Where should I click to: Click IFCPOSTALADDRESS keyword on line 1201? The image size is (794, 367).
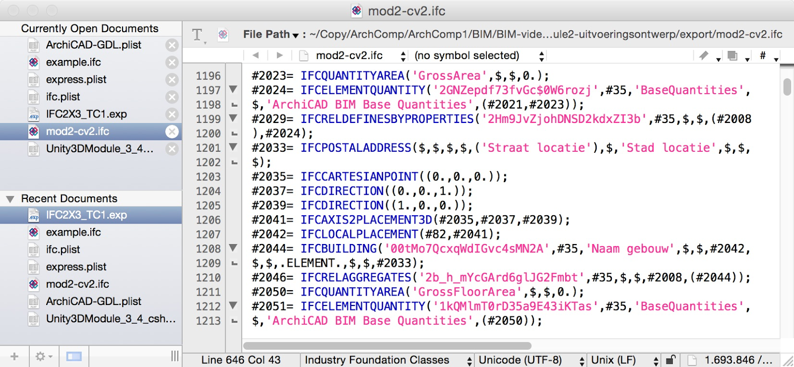click(356, 148)
